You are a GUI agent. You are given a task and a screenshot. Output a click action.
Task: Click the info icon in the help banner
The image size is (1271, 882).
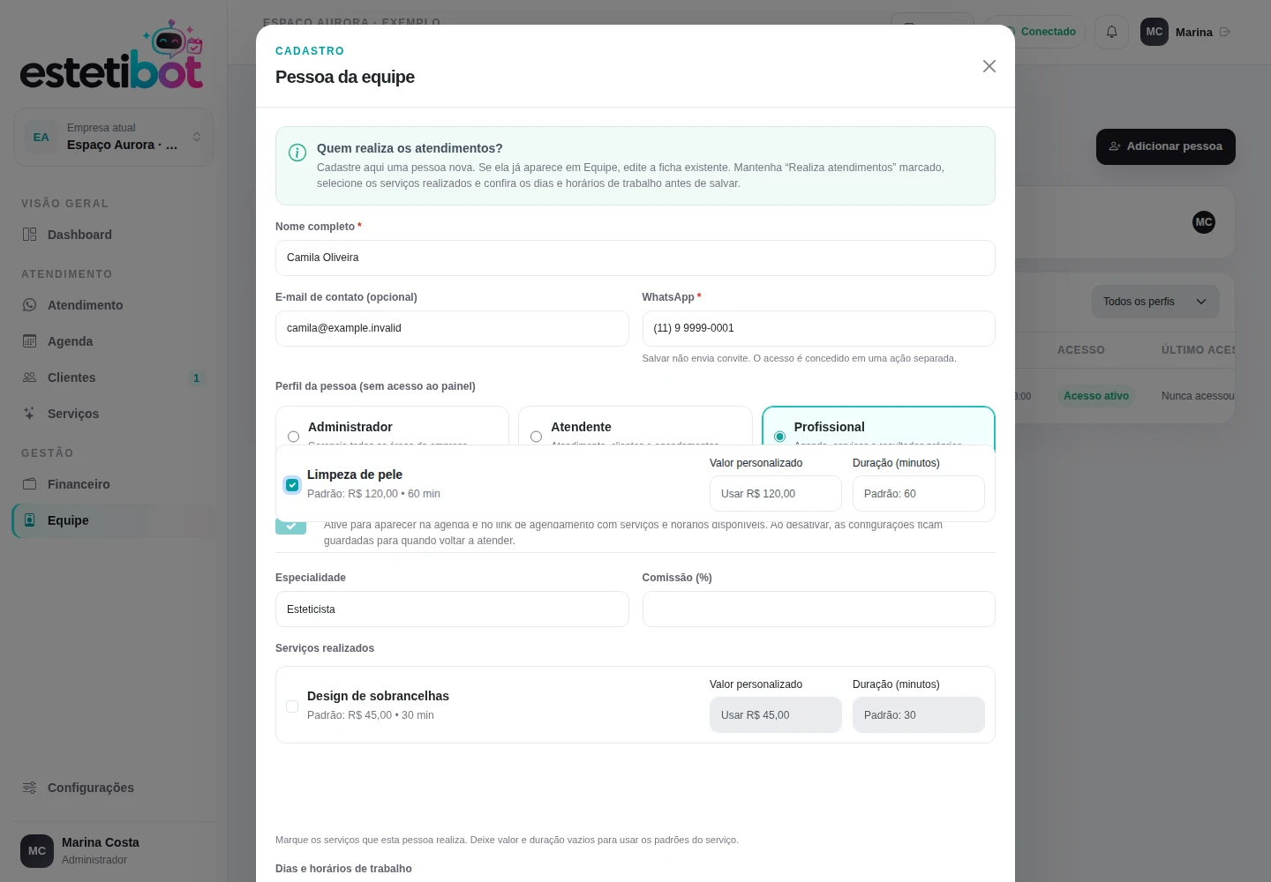coord(297,153)
